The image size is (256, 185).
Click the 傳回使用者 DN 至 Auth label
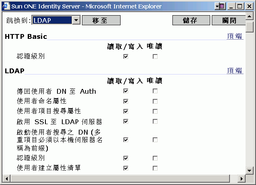click(x=56, y=91)
